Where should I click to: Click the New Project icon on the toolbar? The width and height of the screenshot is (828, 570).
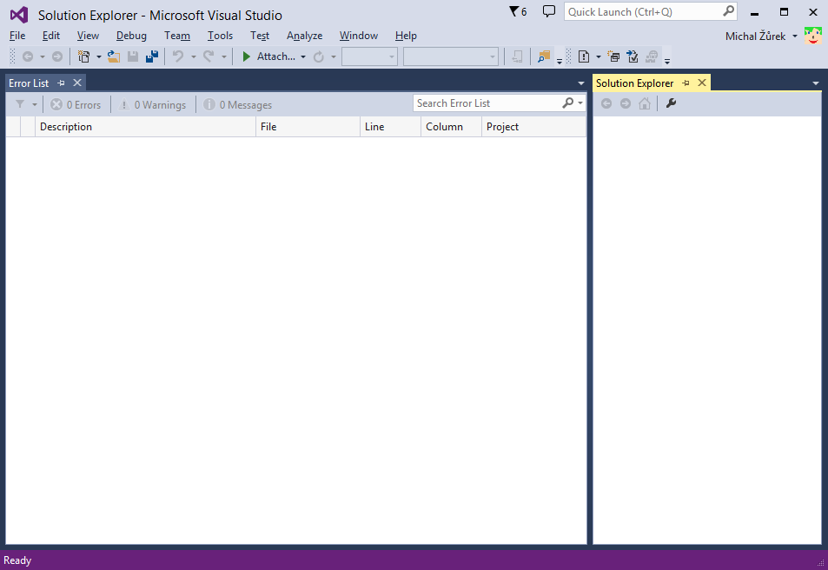point(85,56)
